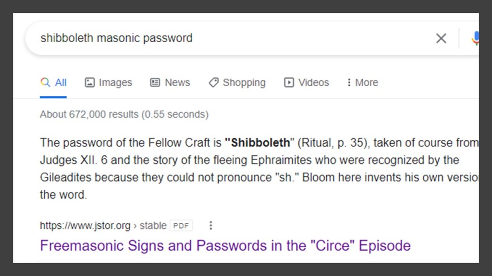Click the magnifier icon on the All tab
This screenshot has width=492, height=276.
point(45,82)
